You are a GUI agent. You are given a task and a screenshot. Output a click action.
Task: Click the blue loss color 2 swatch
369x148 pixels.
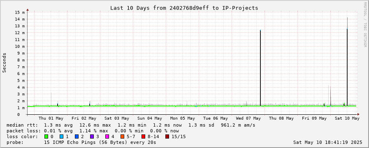tap(77, 136)
